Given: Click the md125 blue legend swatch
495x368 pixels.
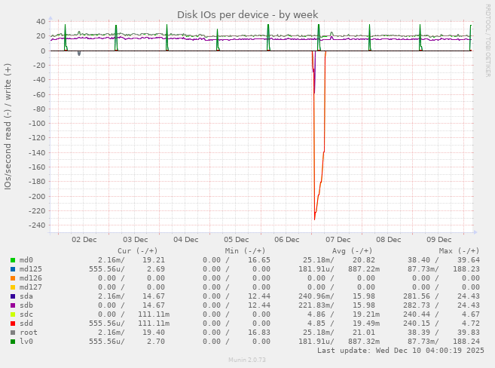Looking at the screenshot, I should coord(13,269).
